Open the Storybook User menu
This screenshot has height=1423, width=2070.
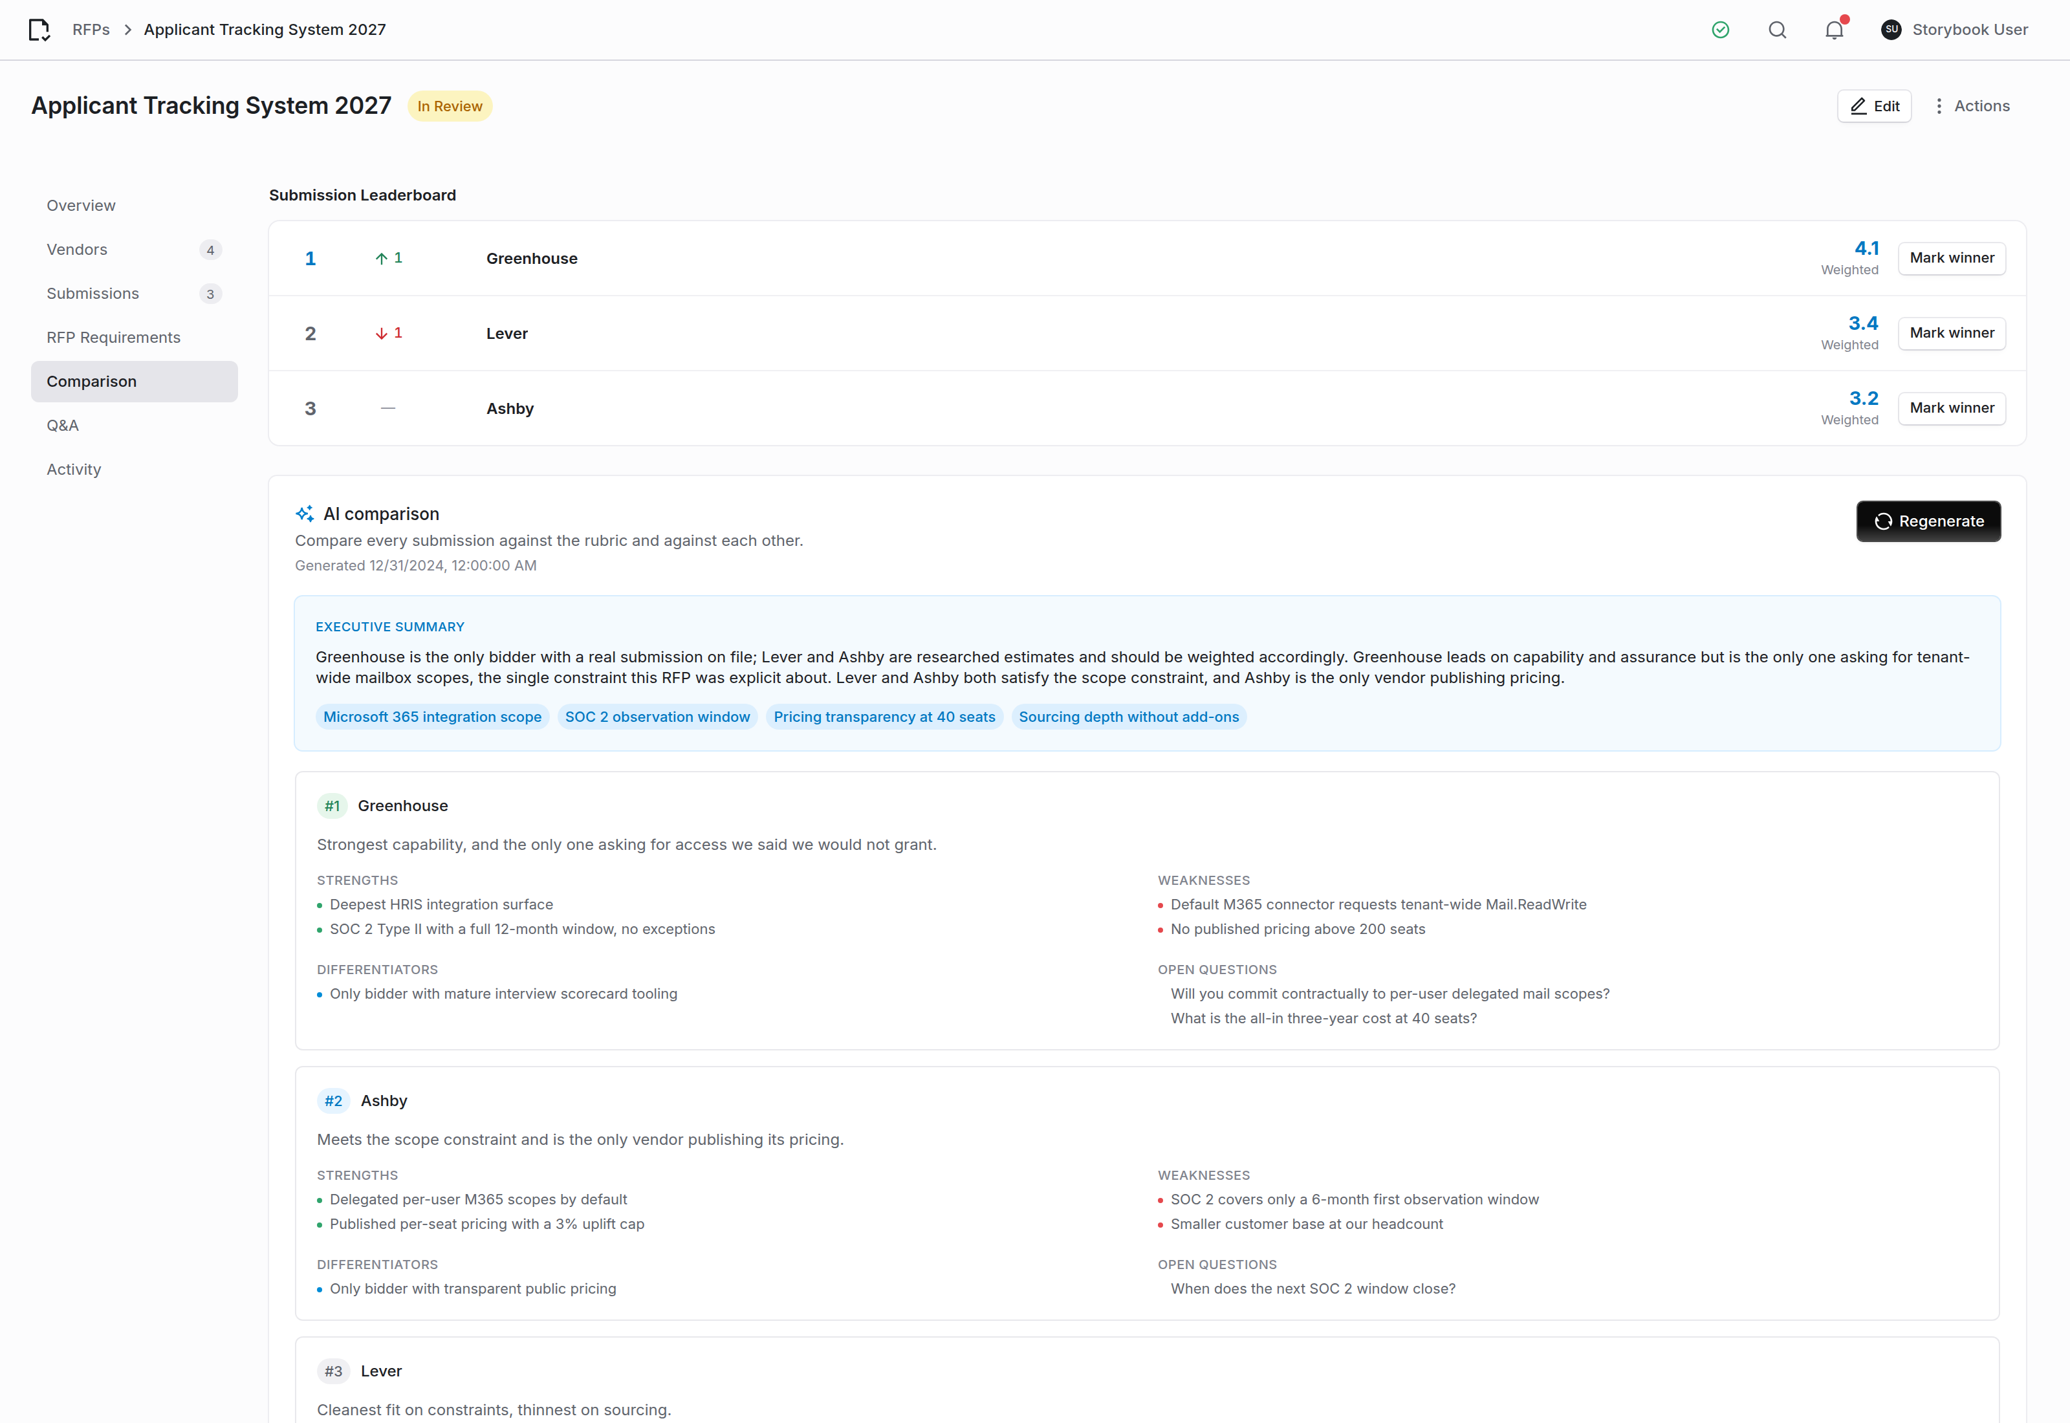[1954, 29]
